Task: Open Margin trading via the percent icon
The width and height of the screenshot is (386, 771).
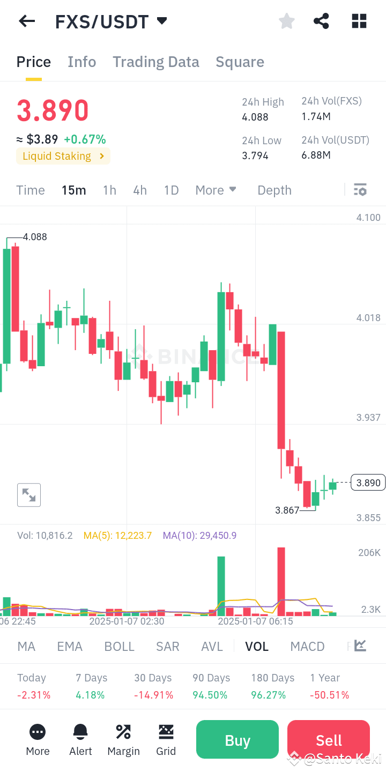Action: tap(123, 739)
